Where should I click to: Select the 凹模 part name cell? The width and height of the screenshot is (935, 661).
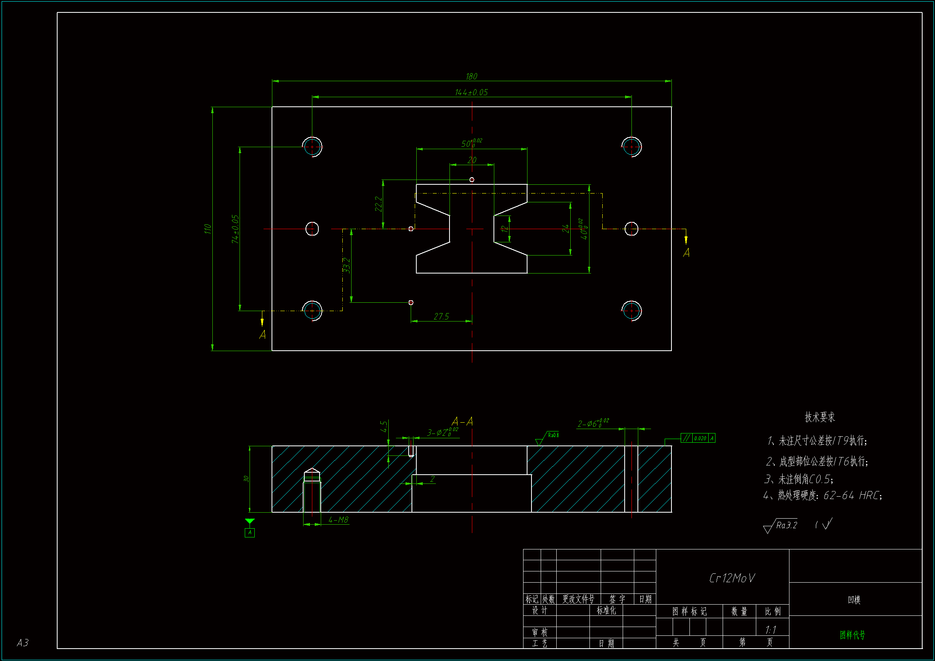click(854, 599)
